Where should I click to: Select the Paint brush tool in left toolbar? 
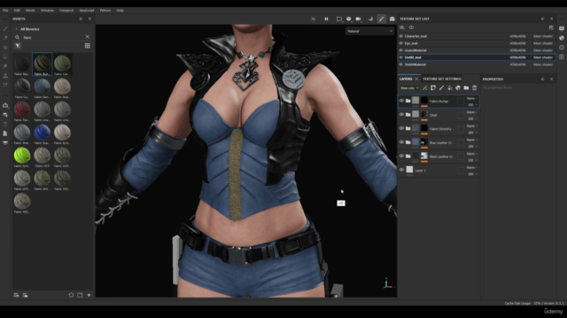click(5, 28)
